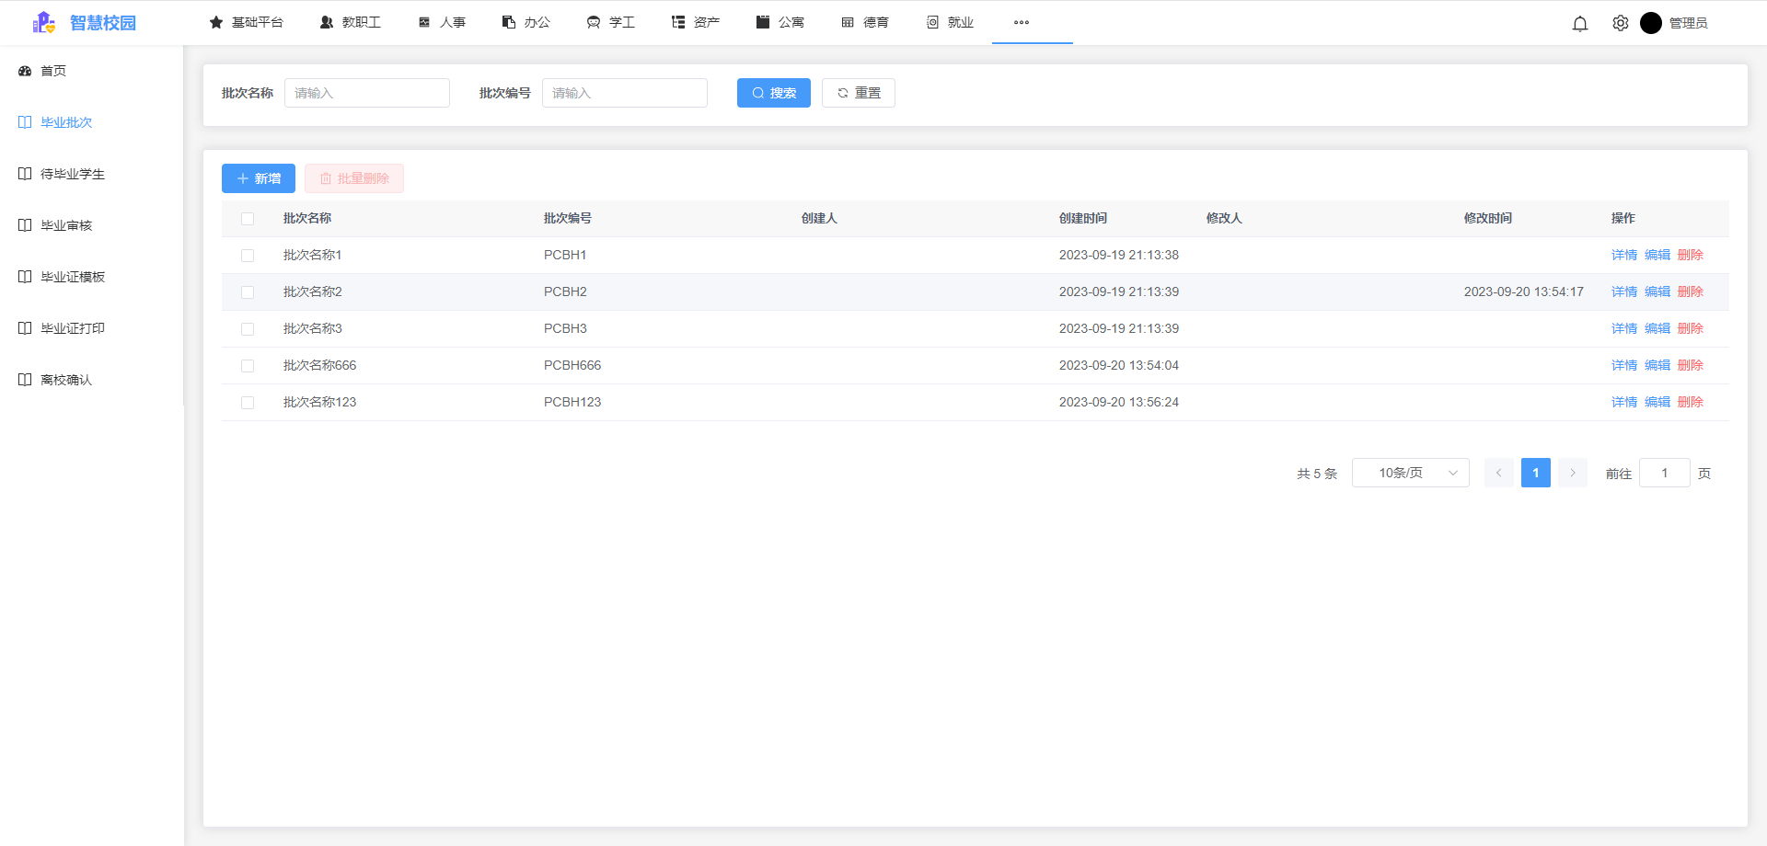Click the administrator avatar icon

1650,23
